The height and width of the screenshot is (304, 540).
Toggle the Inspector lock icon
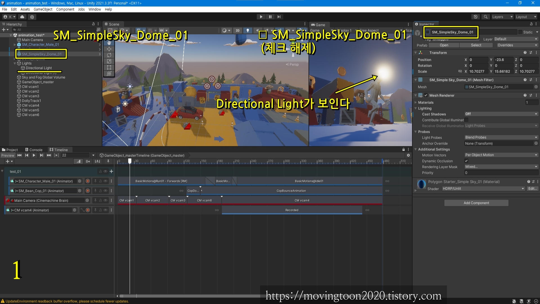pos(531,24)
